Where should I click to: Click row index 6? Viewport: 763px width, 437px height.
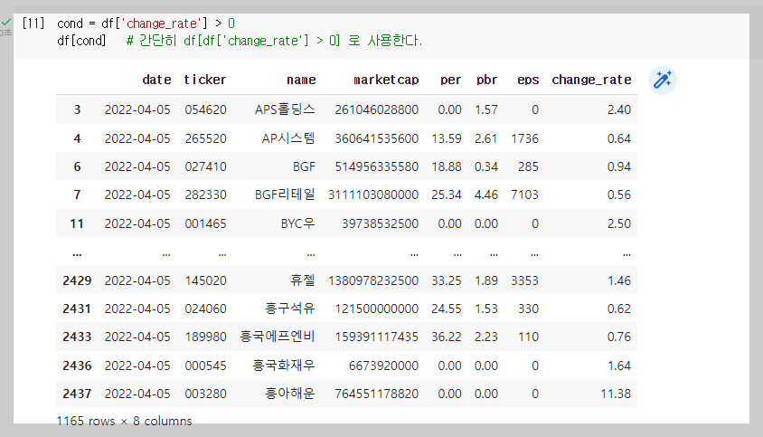pos(77,166)
